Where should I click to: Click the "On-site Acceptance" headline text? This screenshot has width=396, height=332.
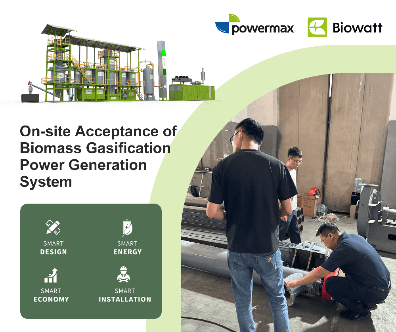tap(98, 132)
